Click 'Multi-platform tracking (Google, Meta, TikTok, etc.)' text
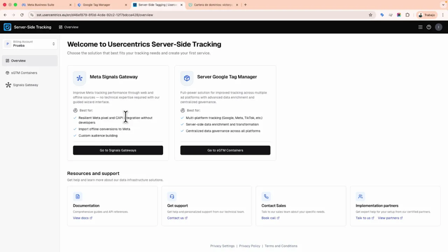The image size is (448, 252). coord(224,118)
